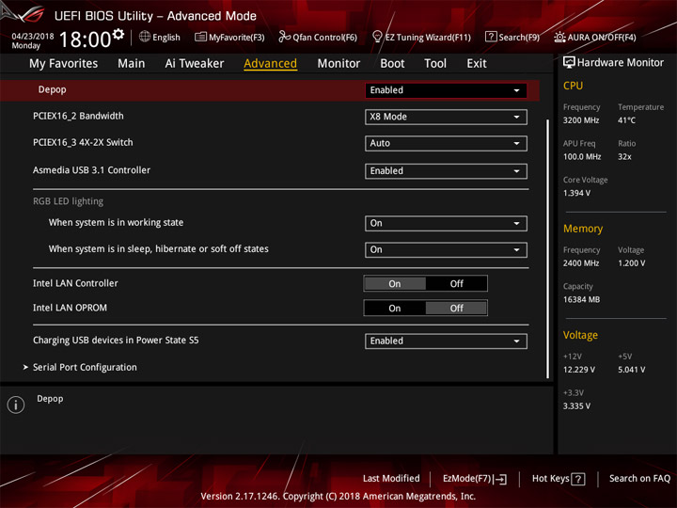Switch to Boot tab
677x508 pixels.
pyautogui.click(x=392, y=64)
